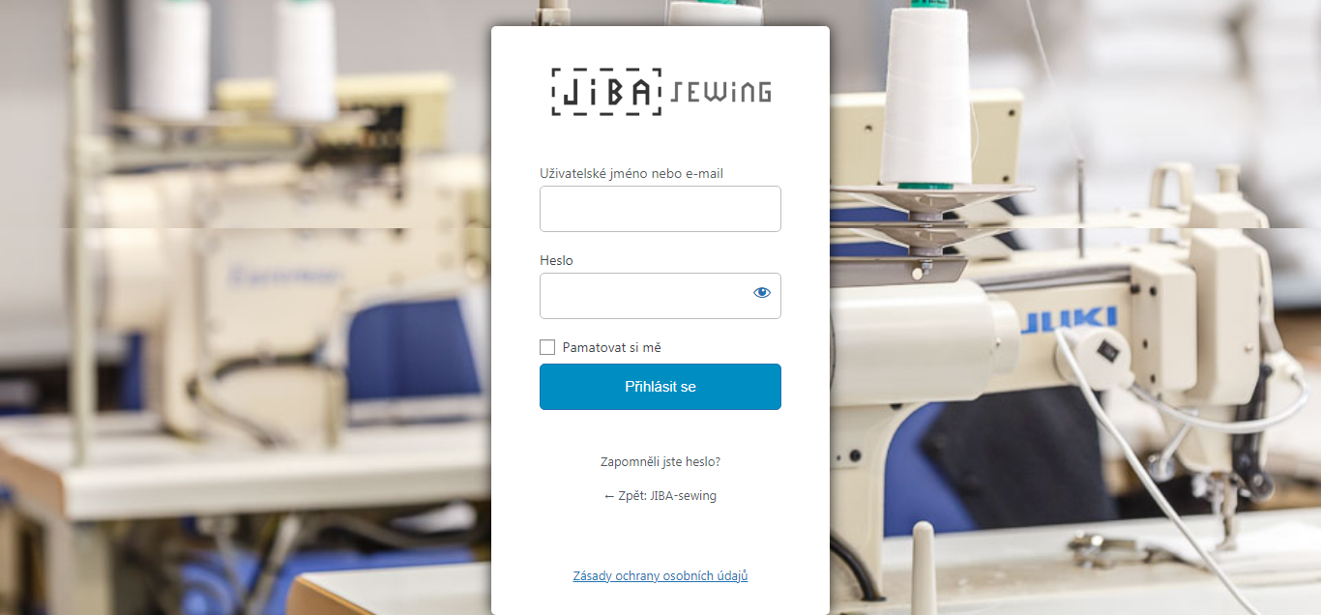Click the SEWING wordmark in the logo
1321x615 pixels.
(x=720, y=92)
